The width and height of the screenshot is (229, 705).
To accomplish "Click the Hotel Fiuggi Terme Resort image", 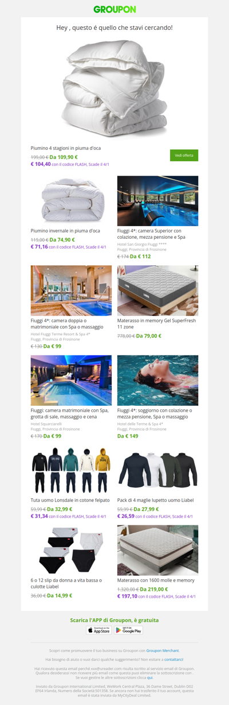I will coord(71,290).
